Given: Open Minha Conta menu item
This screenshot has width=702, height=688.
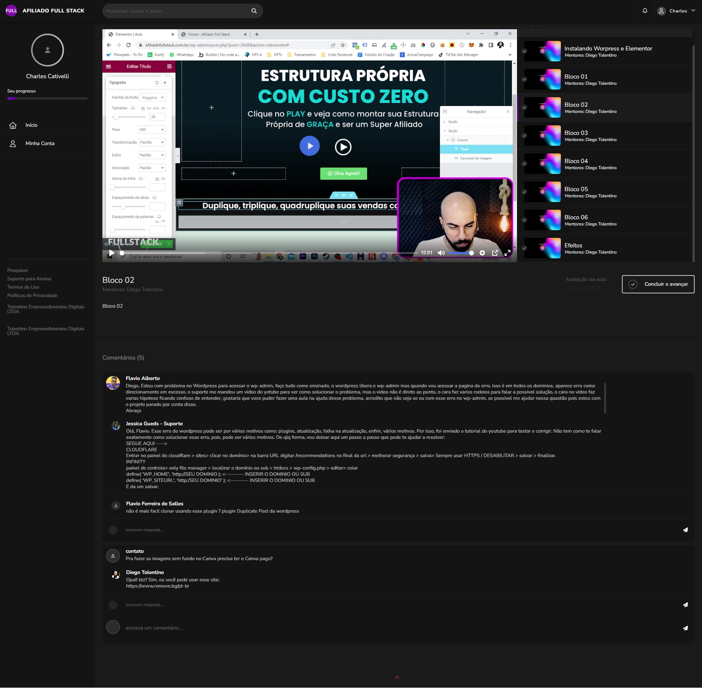Looking at the screenshot, I should 40,144.
